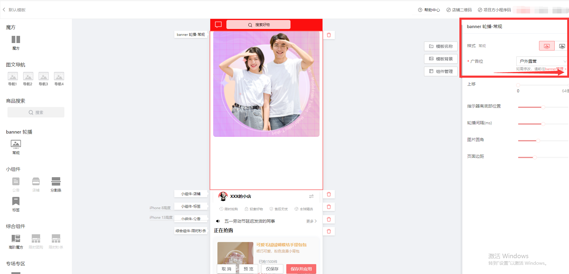Add the 导航1 image navigation component

pyautogui.click(x=13, y=76)
